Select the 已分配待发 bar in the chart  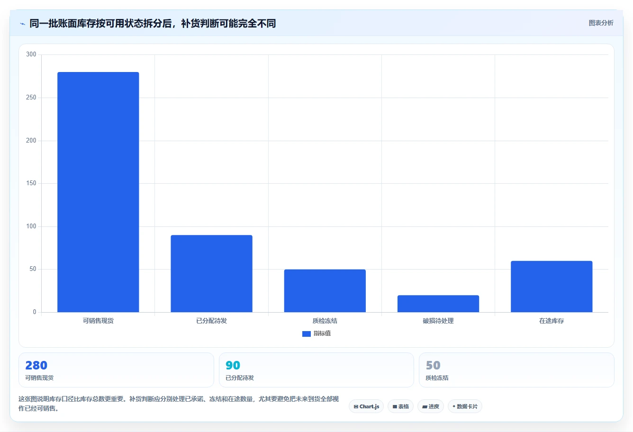tap(211, 273)
